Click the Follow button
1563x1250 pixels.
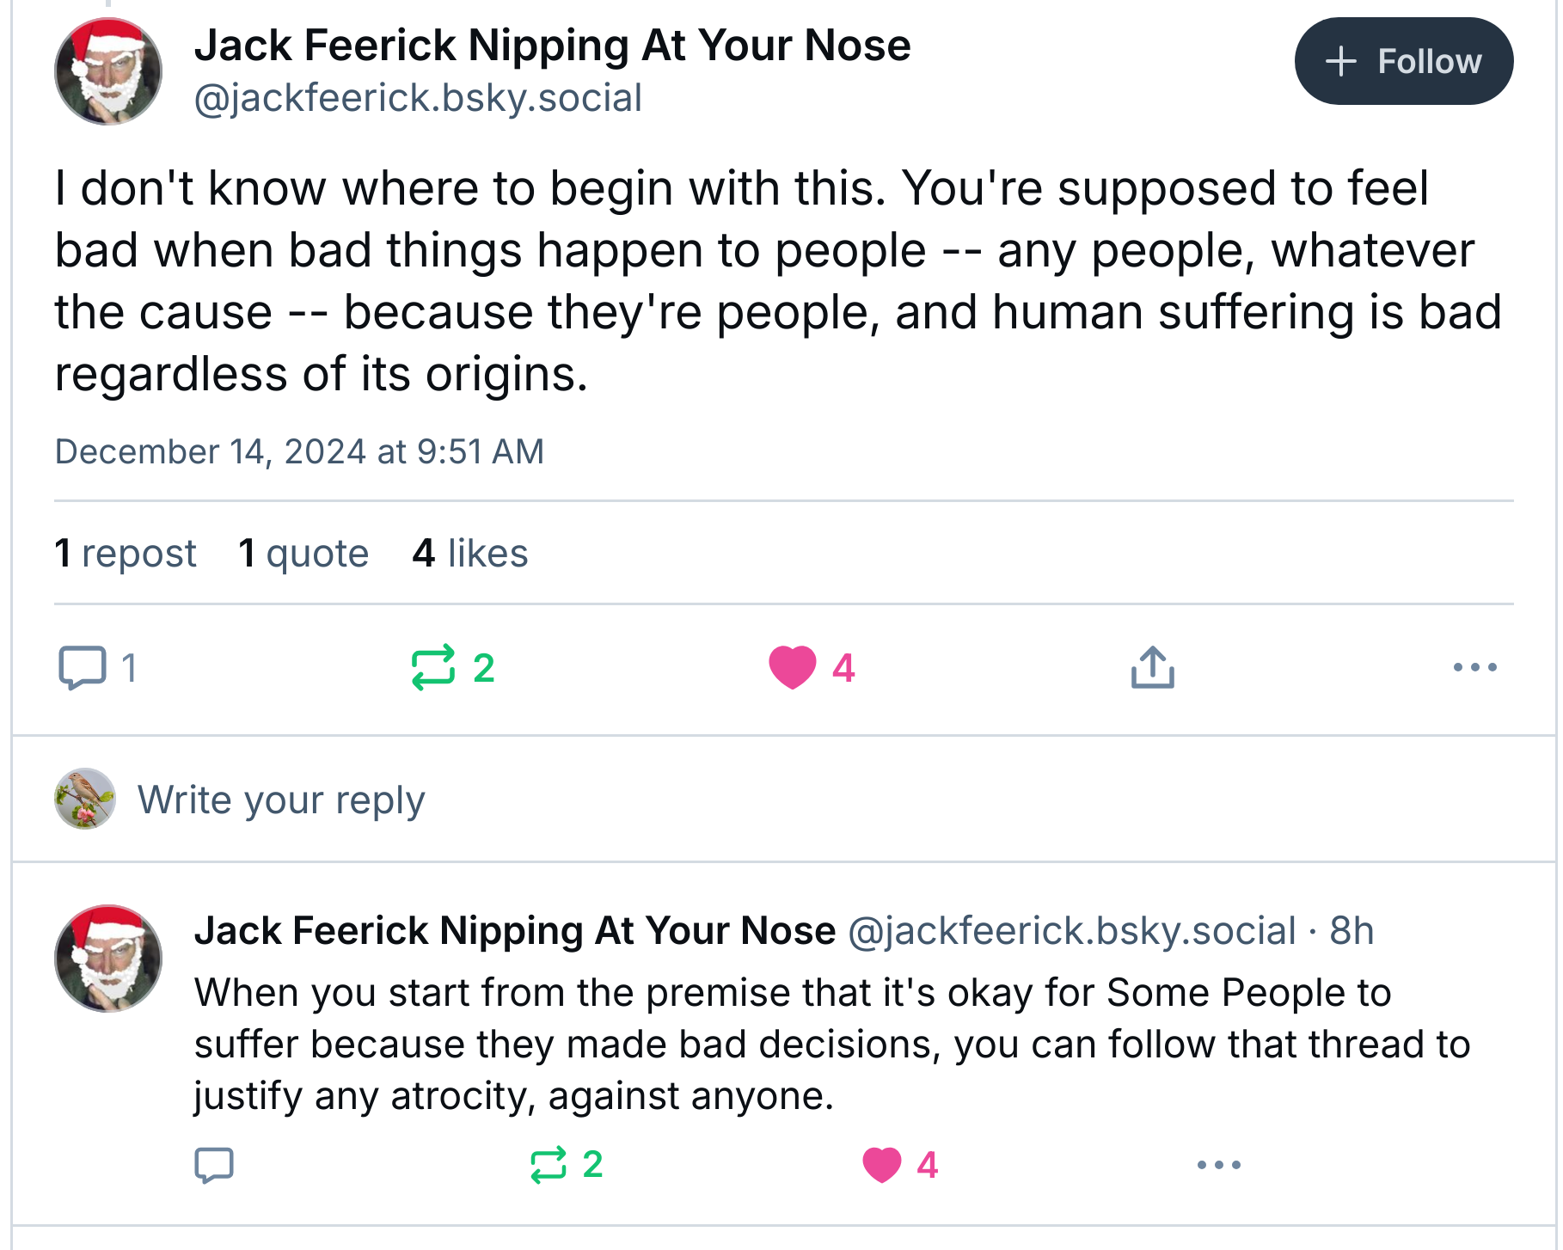(1403, 61)
